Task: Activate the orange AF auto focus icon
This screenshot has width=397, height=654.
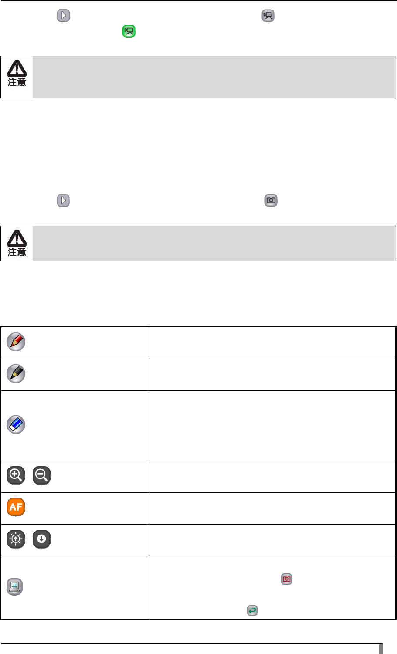Action: [x=16, y=507]
